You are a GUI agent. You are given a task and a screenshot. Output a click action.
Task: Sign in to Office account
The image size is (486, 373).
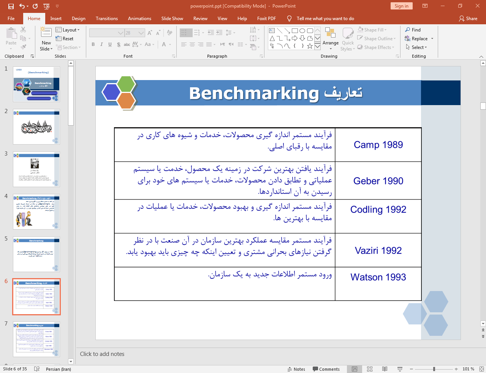click(x=401, y=6)
